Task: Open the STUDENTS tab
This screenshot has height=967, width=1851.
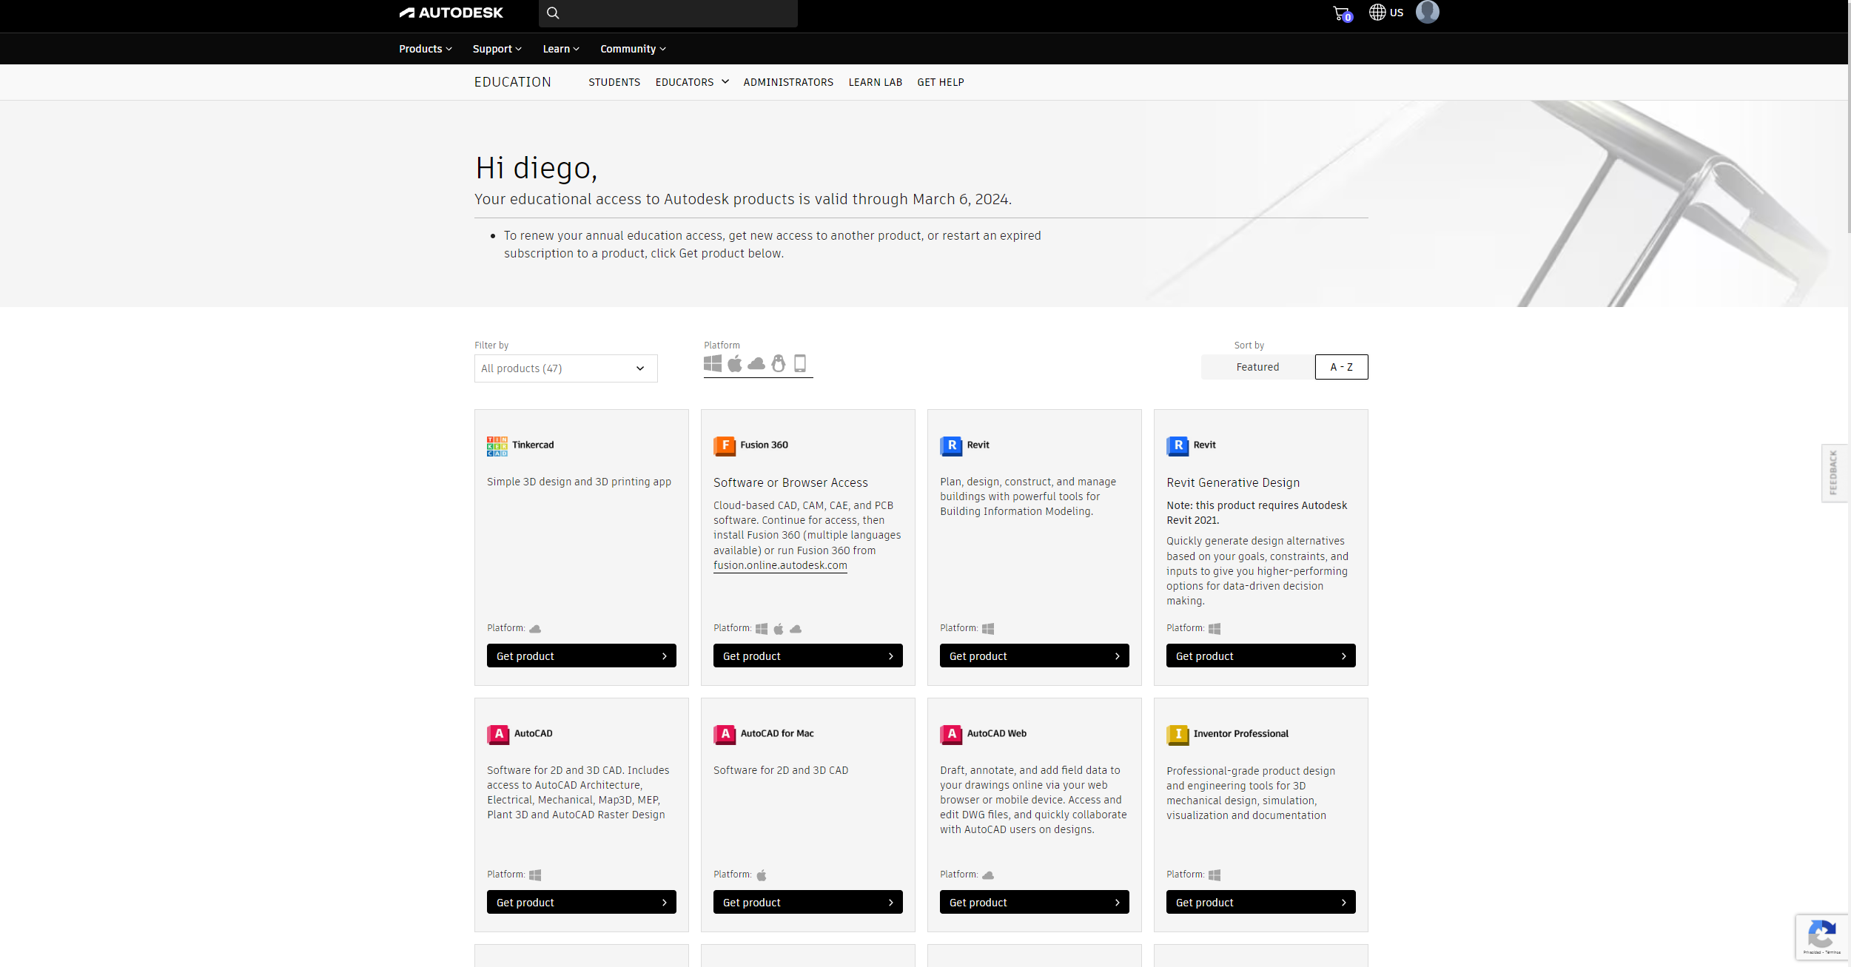Action: pos(614,81)
